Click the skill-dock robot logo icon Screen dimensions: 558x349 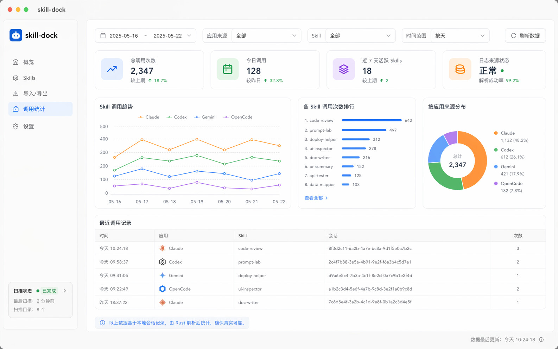tap(16, 35)
